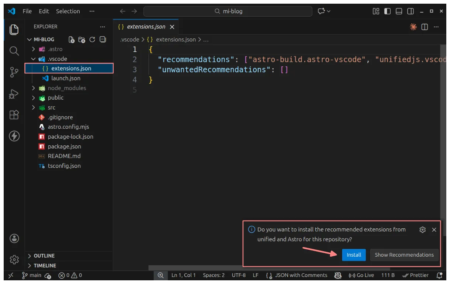Split the editor to the right
The height and width of the screenshot is (284, 450).
tap(425, 27)
